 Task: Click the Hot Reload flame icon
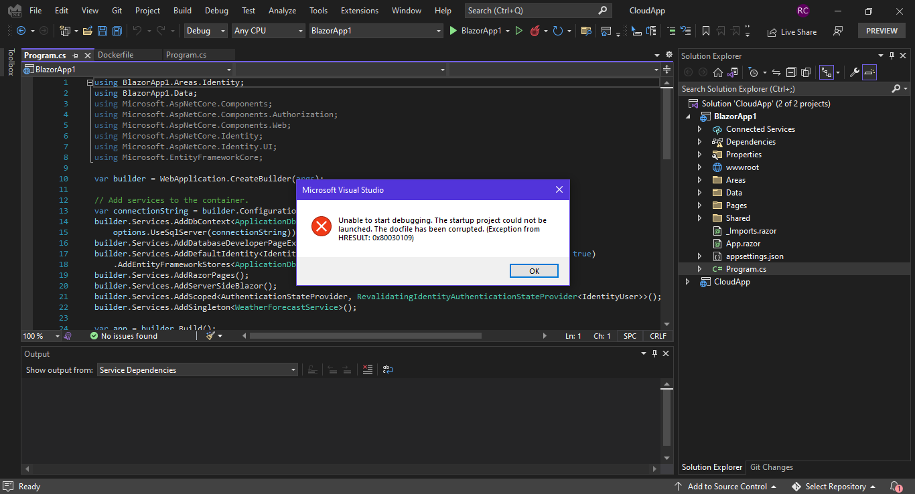(x=535, y=31)
